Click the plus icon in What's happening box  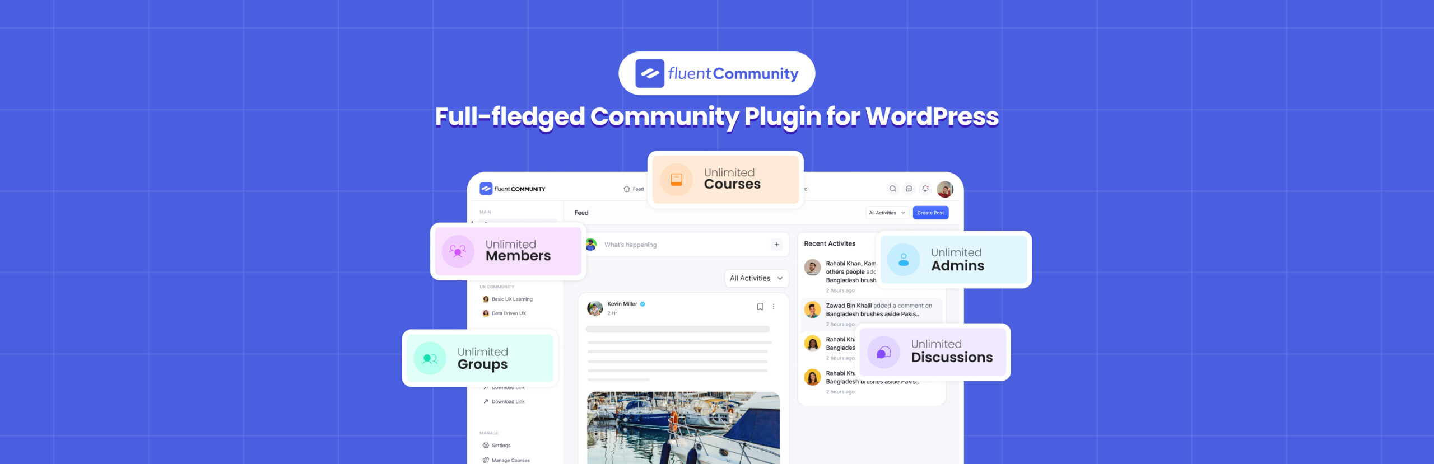(776, 245)
